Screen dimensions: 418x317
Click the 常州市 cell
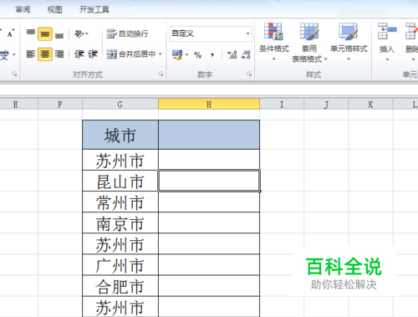click(x=120, y=202)
